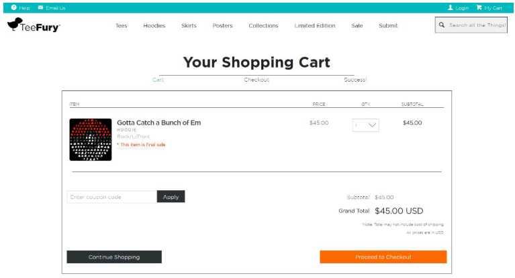Viewport: 515px width, 278px height.
Task: Open the Sale page
Action: [357, 25]
